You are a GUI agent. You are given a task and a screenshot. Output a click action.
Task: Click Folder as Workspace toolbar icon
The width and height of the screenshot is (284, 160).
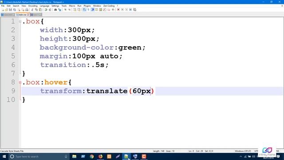point(109,10)
